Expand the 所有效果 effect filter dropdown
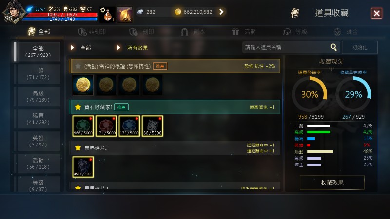390x219 pixels. click(133, 48)
